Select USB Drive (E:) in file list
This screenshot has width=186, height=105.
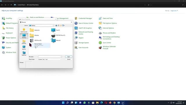(35, 40)
